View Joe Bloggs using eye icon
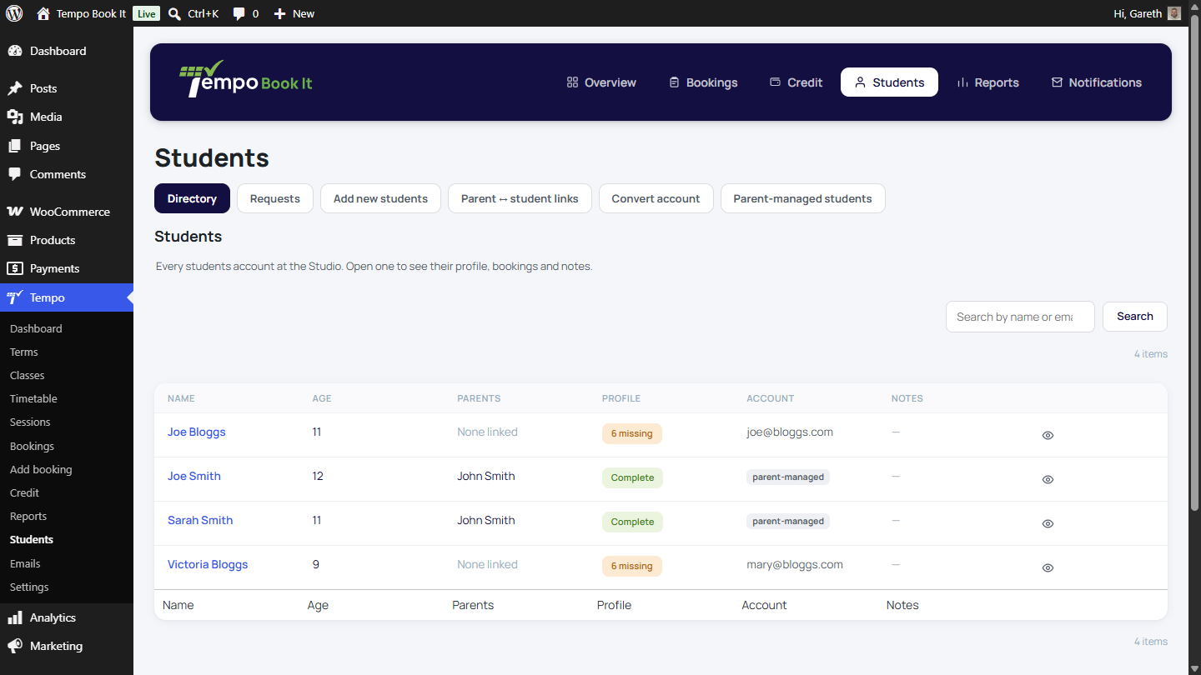1201x675 pixels. pos(1048,435)
